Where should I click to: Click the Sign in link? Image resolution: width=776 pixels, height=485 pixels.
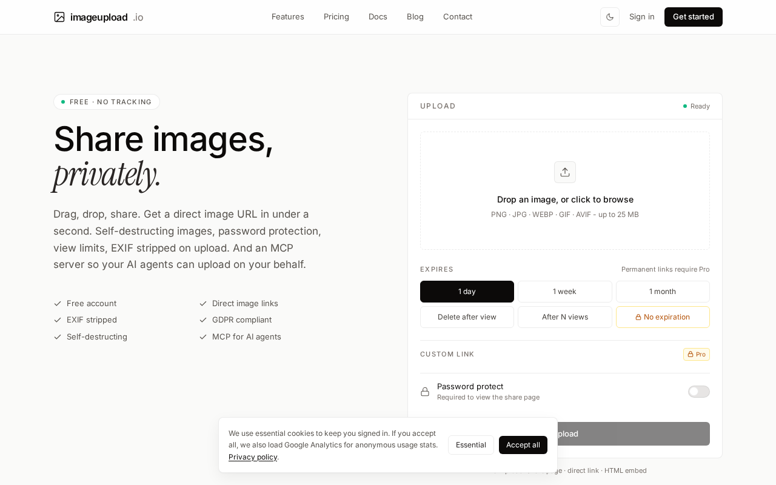click(642, 17)
